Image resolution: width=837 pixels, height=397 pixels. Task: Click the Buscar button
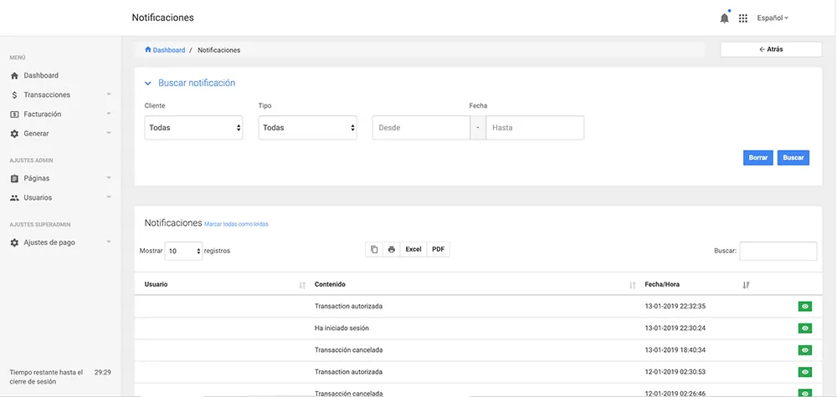(x=793, y=157)
